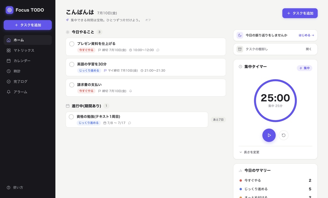
Task: Open the プレゼン資料を仕上げる task title
Action: pyautogui.click(x=96, y=44)
